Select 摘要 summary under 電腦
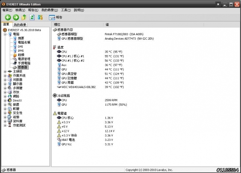 21,38
